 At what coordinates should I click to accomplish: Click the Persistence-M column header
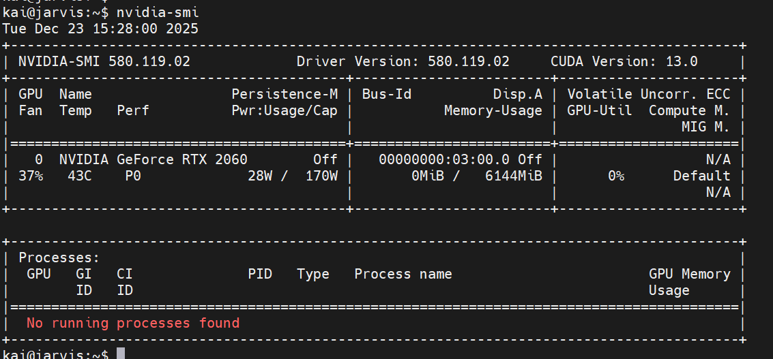tap(284, 94)
